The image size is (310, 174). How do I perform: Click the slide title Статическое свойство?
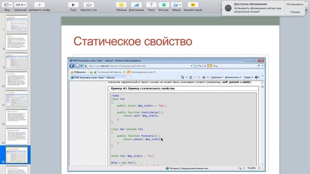click(133, 42)
